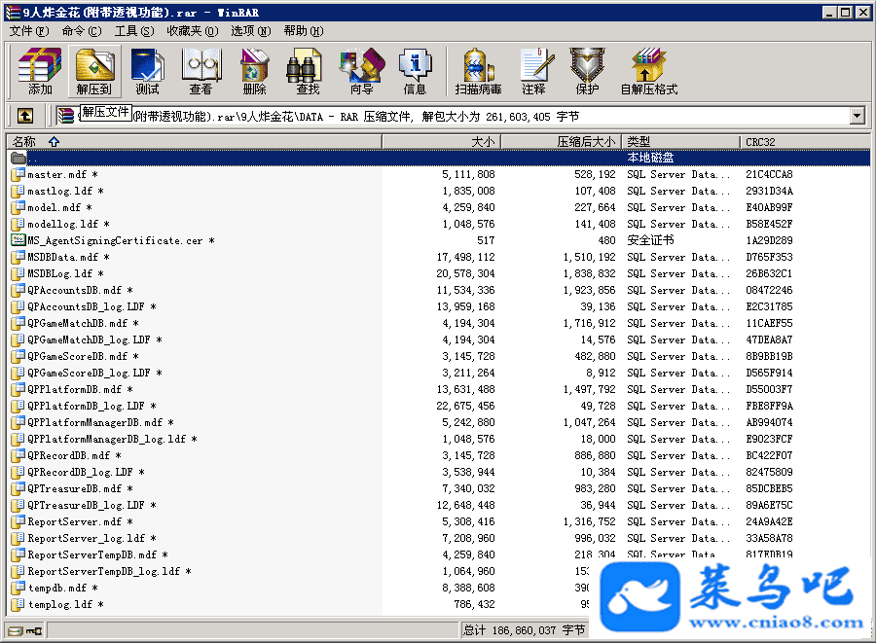The height and width of the screenshot is (643, 876).
Task: Open the 查看 (View) tool
Action: (201, 71)
